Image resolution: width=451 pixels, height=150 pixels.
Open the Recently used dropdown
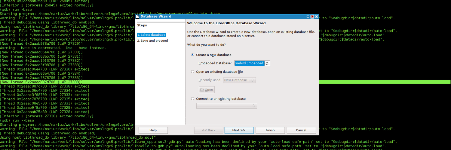[x=240, y=80]
